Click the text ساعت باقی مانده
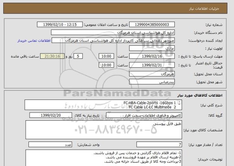The image size is (234, 166). click(25, 56)
